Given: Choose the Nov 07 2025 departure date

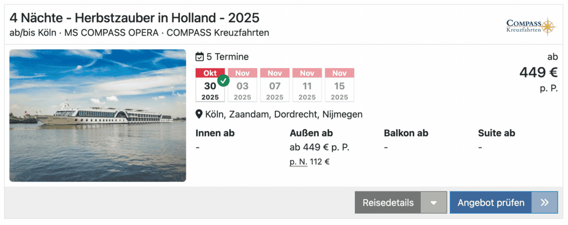Looking at the screenshot, I should click(x=275, y=86).
